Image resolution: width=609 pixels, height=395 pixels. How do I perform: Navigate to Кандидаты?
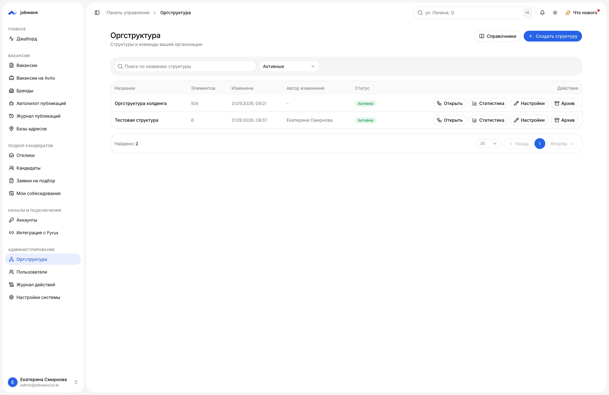43,168
